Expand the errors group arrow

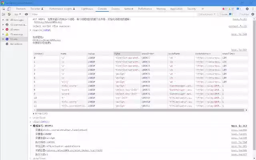(x=3, y=30)
